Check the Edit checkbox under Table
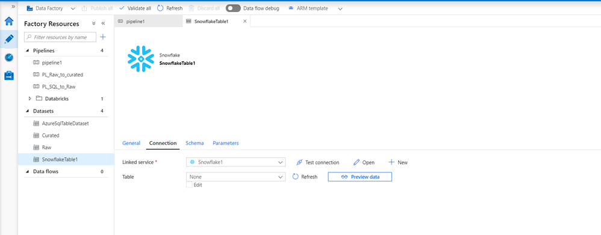Screen dimensions: 601x235 coord(189,185)
